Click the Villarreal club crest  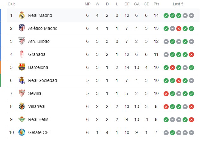[22, 106]
